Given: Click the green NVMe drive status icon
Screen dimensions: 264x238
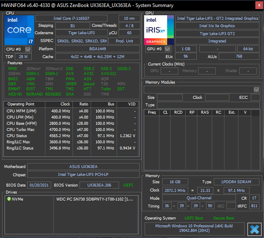Looking at the screenshot, I should pyautogui.click(x=9, y=199).
